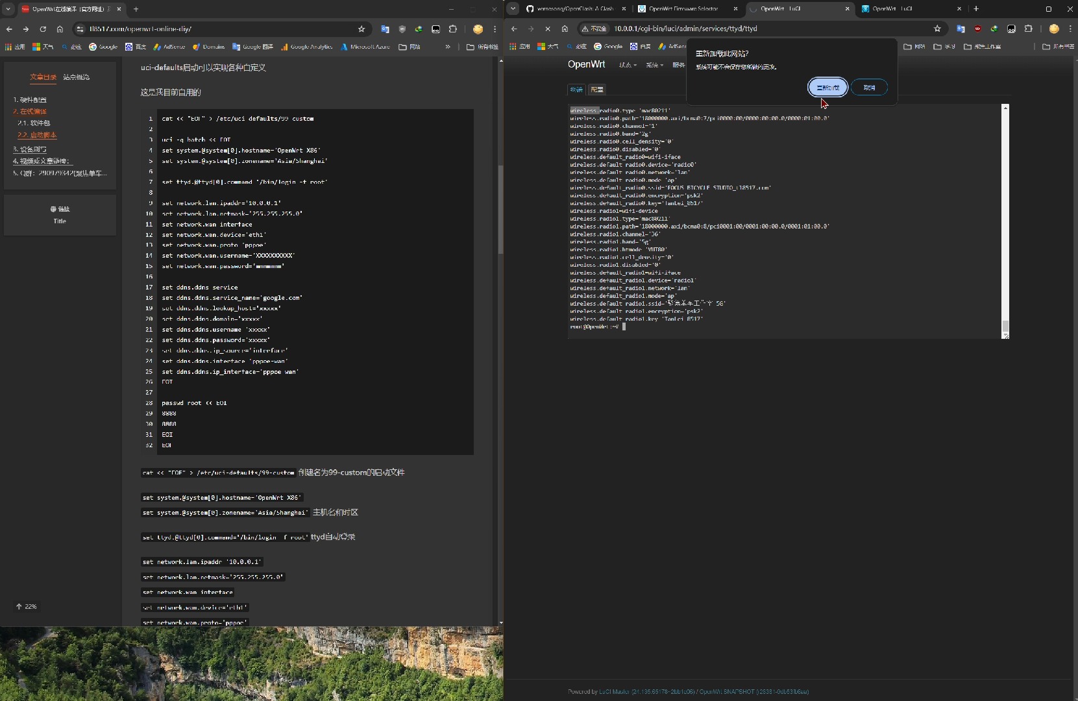Open the 终端 tab in ttyd page

pyautogui.click(x=576, y=90)
